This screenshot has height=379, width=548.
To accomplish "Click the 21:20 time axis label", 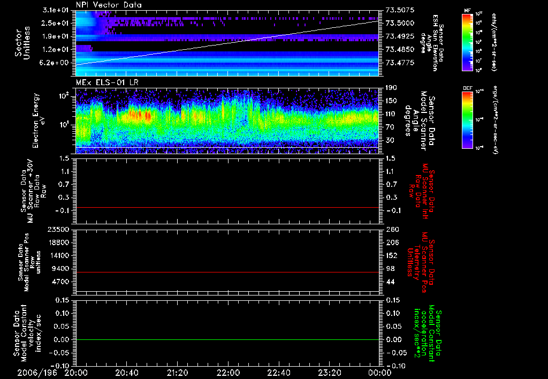I will [177, 372].
